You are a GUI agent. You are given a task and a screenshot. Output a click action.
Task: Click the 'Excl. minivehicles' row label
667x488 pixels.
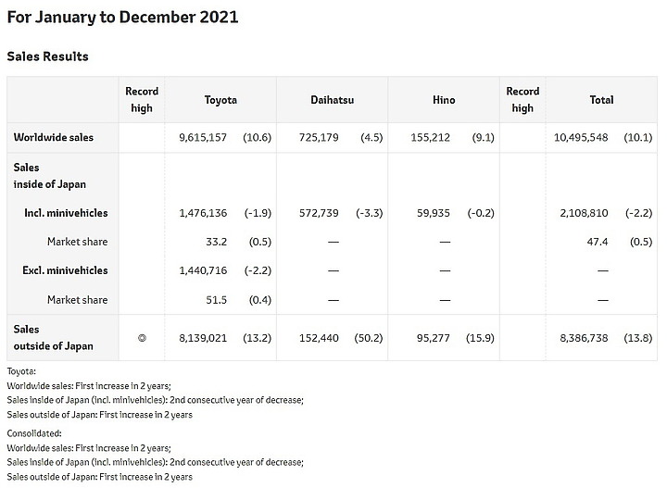coord(65,270)
